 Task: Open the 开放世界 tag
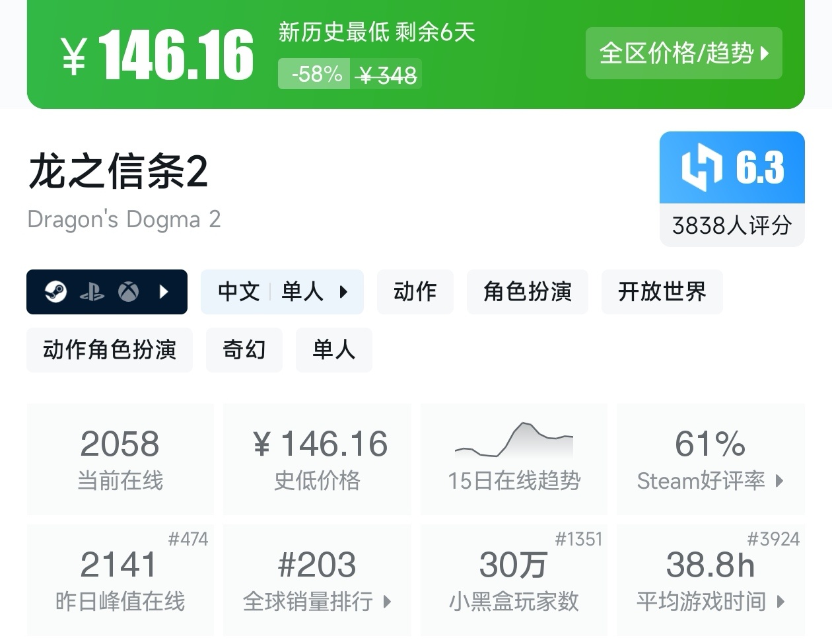tap(662, 291)
